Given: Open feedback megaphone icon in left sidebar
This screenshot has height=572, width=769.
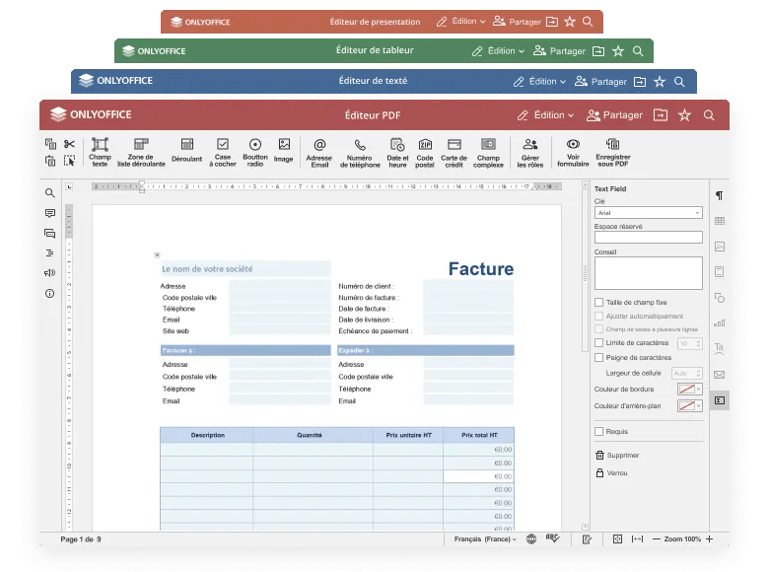Looking at the screenshot, I should click(49, 273).
